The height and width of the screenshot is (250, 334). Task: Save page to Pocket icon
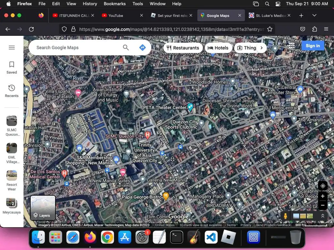click(303, 29)
